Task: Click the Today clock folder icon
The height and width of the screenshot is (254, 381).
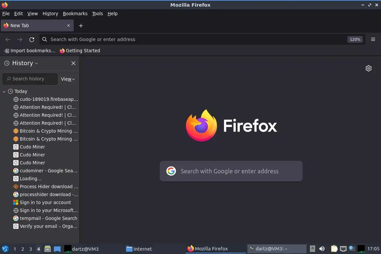Action: point(11,91)
